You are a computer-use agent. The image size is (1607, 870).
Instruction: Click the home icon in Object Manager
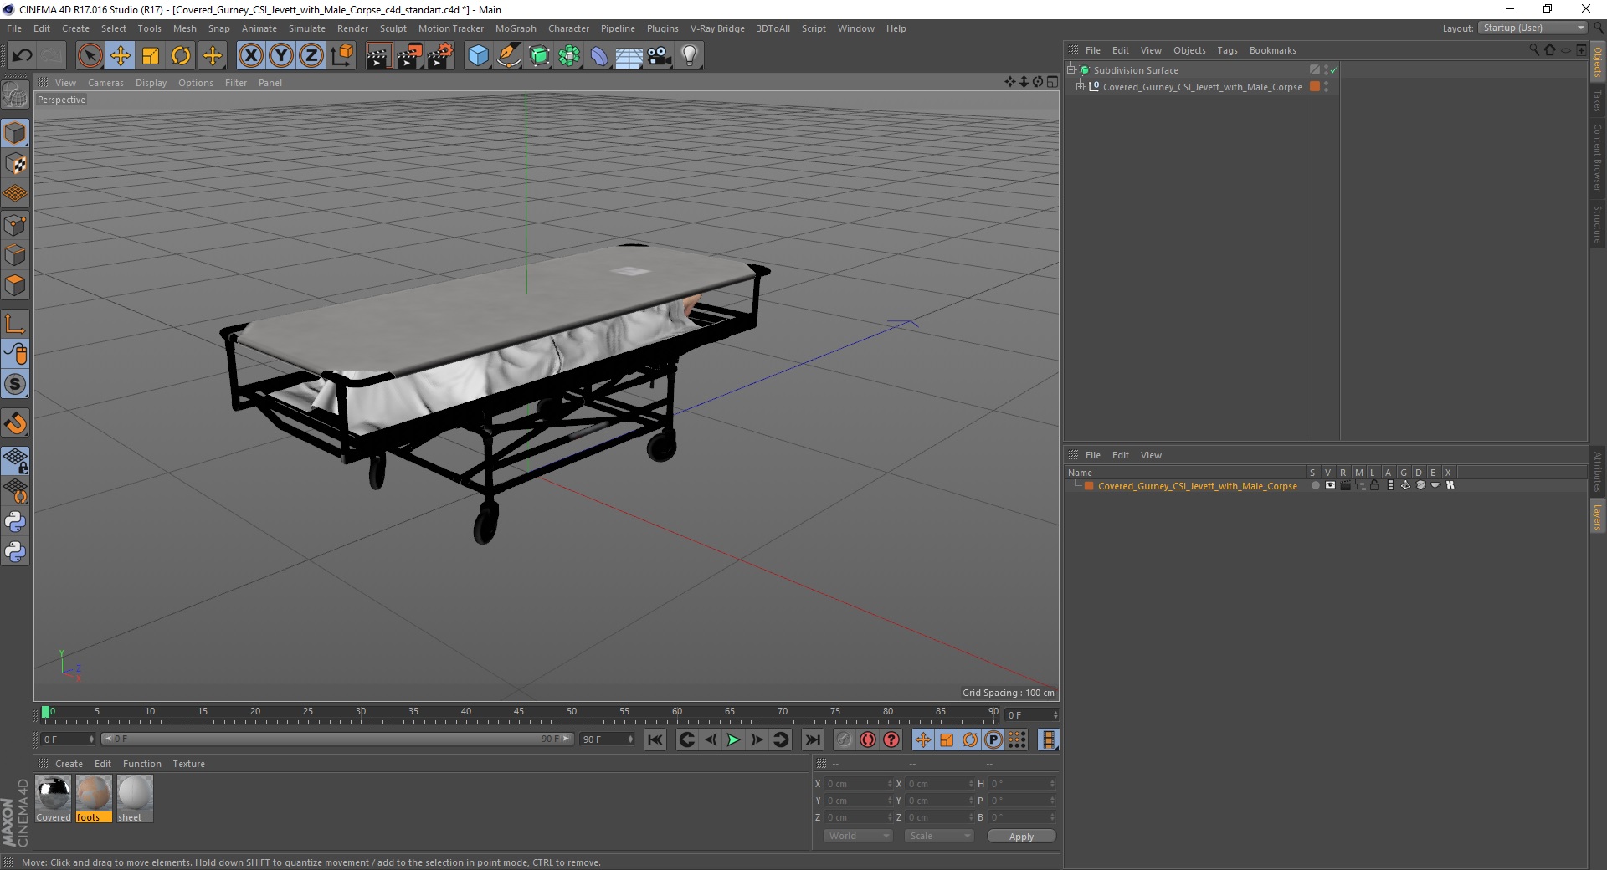coord(1550,50)
